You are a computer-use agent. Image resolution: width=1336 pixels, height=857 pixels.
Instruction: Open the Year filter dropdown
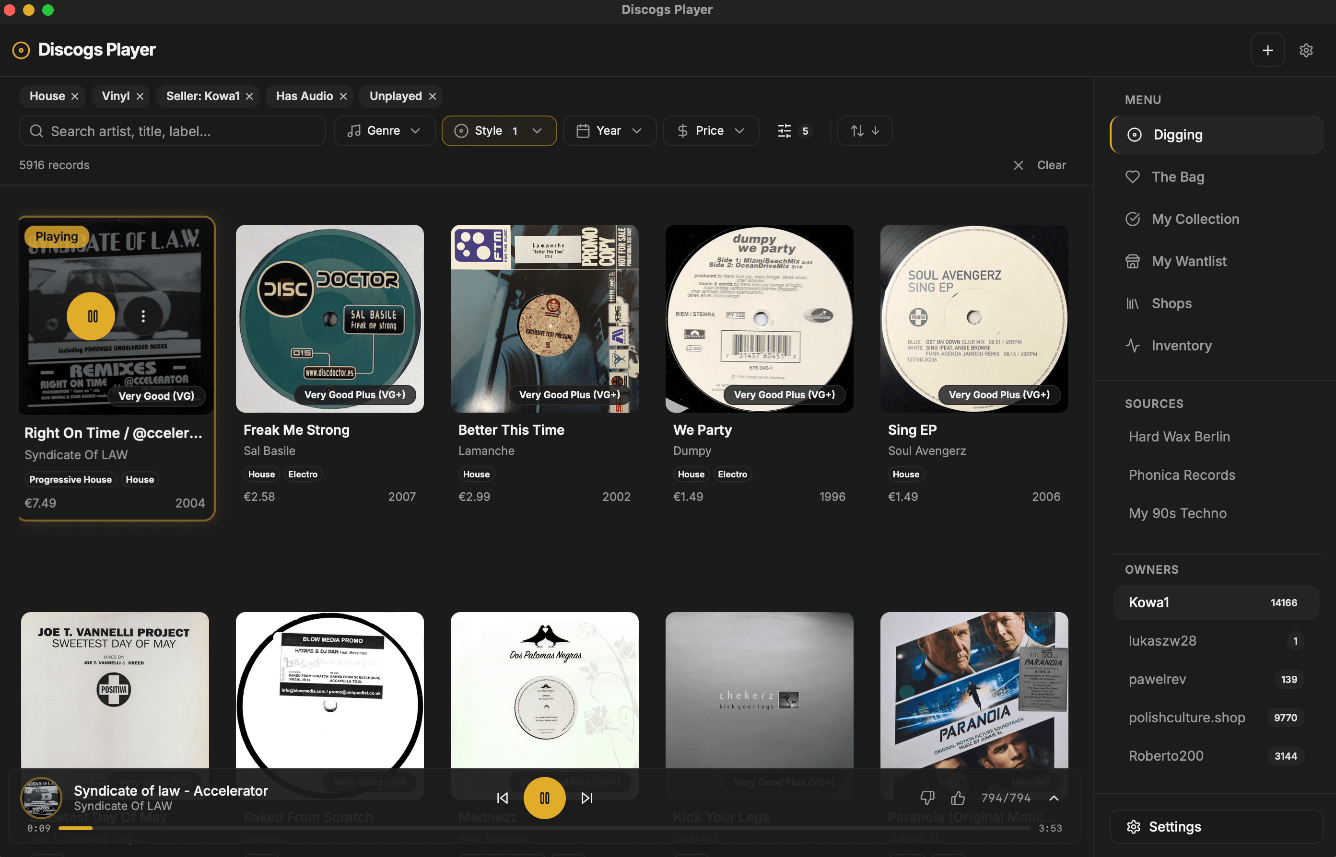pyautogui.click(x=609, y=131)
